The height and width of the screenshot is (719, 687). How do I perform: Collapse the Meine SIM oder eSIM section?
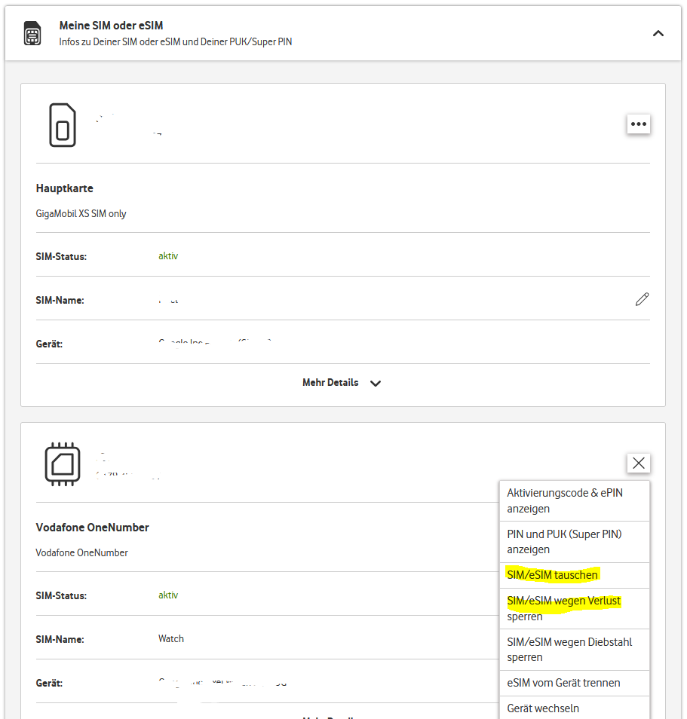pos(658,33)
